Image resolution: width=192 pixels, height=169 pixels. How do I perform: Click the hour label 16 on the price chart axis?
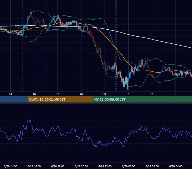[34, 94]
